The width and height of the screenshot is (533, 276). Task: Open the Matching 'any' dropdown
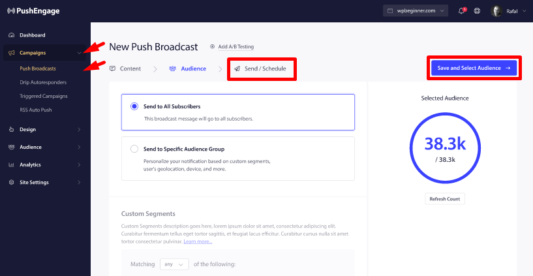pyautogui.click(x=174, y=264)
